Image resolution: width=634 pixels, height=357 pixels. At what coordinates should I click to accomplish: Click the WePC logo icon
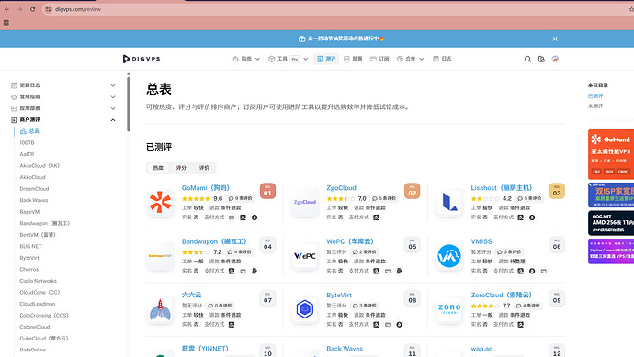coord(304,256)
